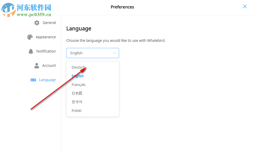The height and width of the screenshot is (153, 255).
Task: Choose 한국어 from the dropdown
Action: (x=77, y=102)
